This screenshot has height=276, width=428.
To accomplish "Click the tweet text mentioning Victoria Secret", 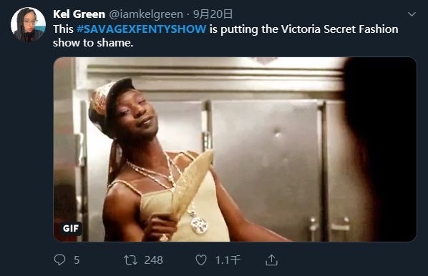I will point(225,36).
